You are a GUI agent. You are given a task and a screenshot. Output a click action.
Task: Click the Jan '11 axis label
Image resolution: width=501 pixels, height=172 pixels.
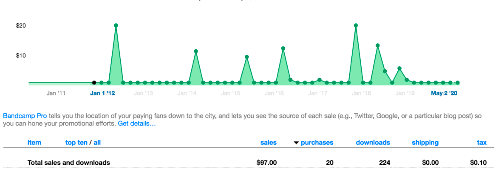(56, 93)
